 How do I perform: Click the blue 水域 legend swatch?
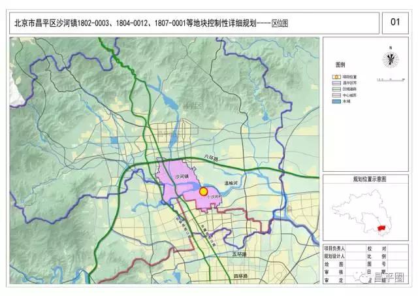[x=336, y=101]
